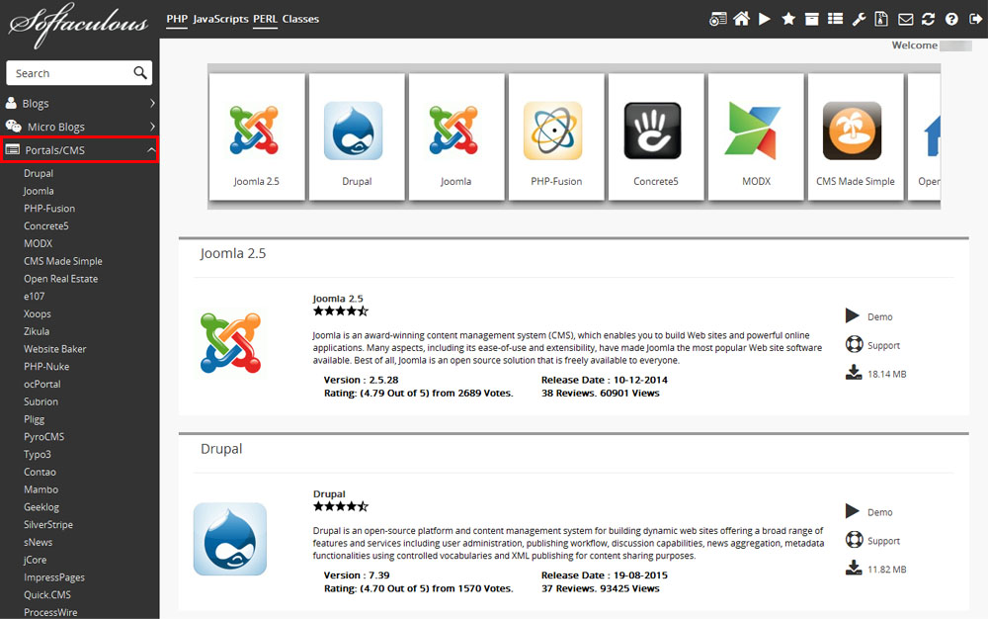Select the Joomla card in carousel
Image resolution: width=988 pixels, height=619 pixels.
[x=456, y=136]
